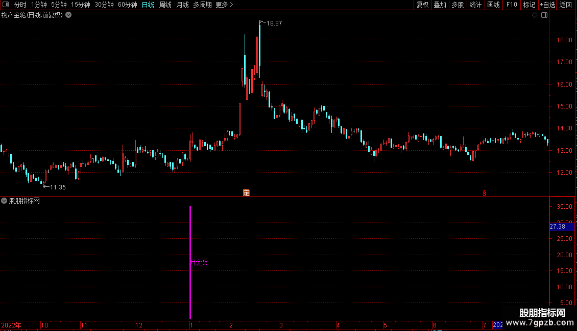Click month 11 on time axis
This screenshot has width=577, height=331.
[84, 325]
